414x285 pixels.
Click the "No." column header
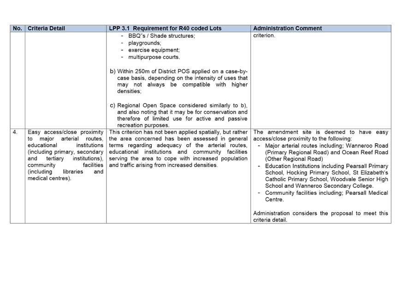18,29
